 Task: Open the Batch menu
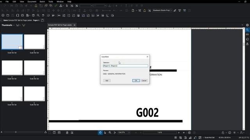tap(42, 2)
